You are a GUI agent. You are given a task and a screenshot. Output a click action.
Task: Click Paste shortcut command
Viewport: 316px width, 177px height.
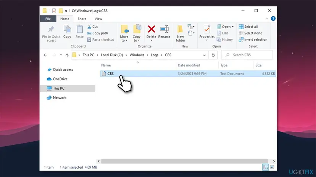click(100, 40)
